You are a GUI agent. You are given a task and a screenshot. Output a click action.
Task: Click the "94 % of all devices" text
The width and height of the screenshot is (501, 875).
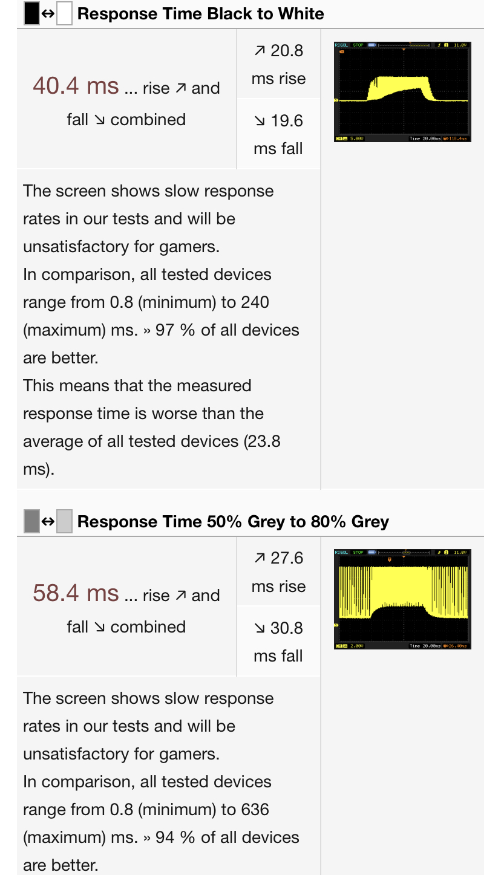[227, 838]
